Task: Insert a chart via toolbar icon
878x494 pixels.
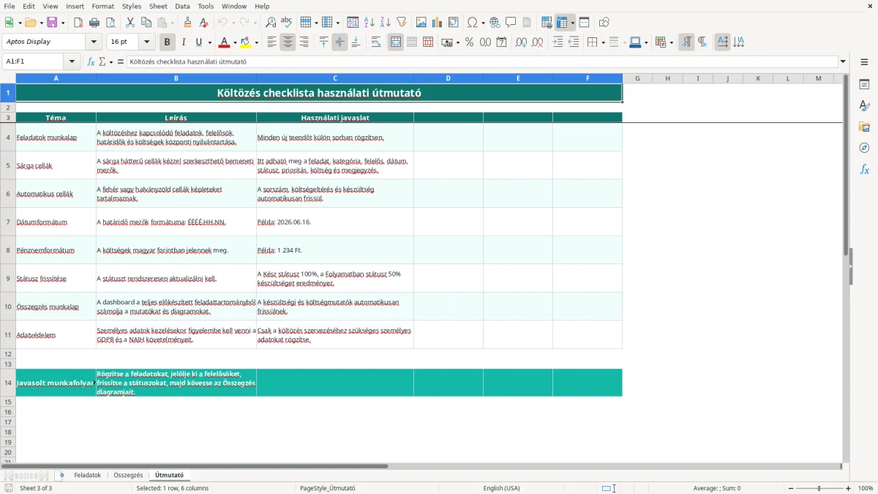Action: [x=438, y=23]
